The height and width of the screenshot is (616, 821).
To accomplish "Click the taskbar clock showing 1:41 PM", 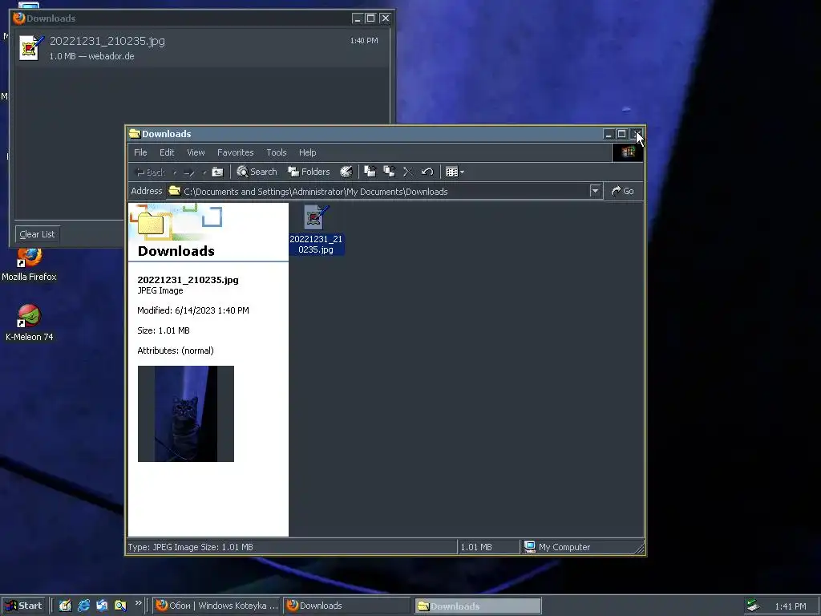I will click(x=791, y=606).
